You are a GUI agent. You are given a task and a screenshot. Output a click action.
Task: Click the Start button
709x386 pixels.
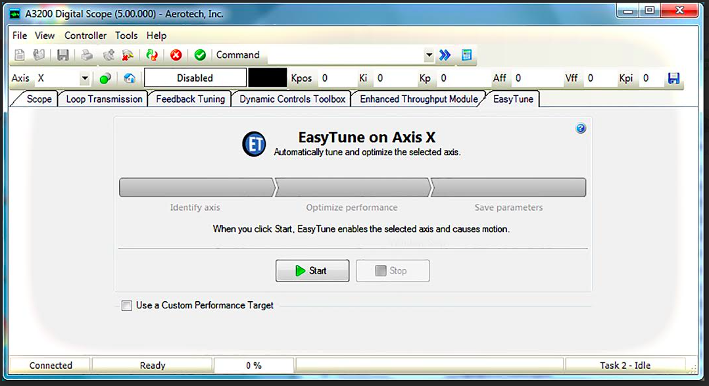tap(312, 271)
